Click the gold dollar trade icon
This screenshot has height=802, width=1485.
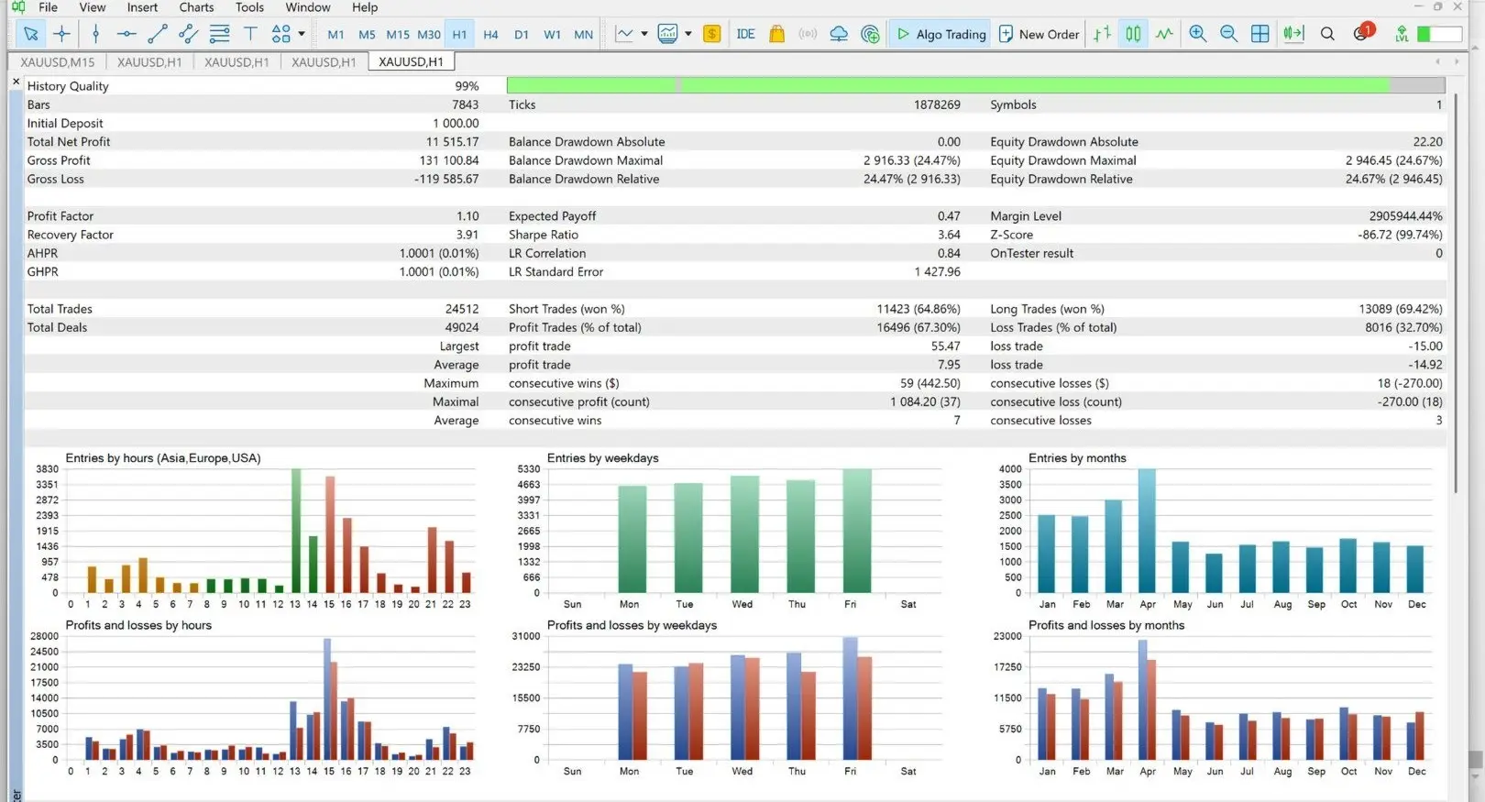pos(712,34)
